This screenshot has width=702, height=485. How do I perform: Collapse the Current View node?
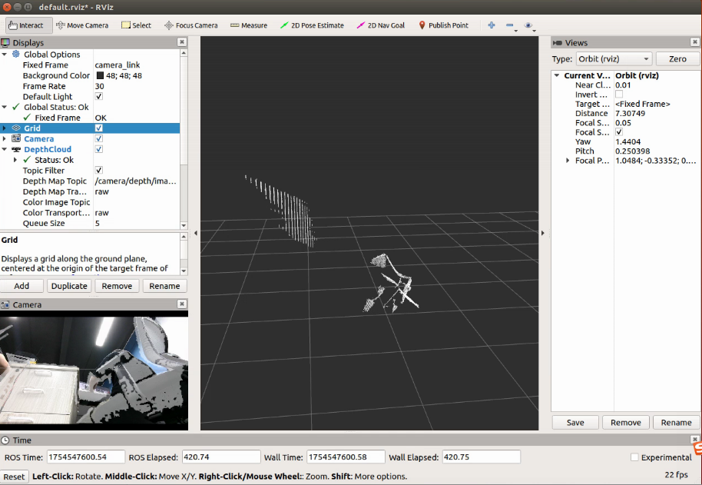coord(557,75)
